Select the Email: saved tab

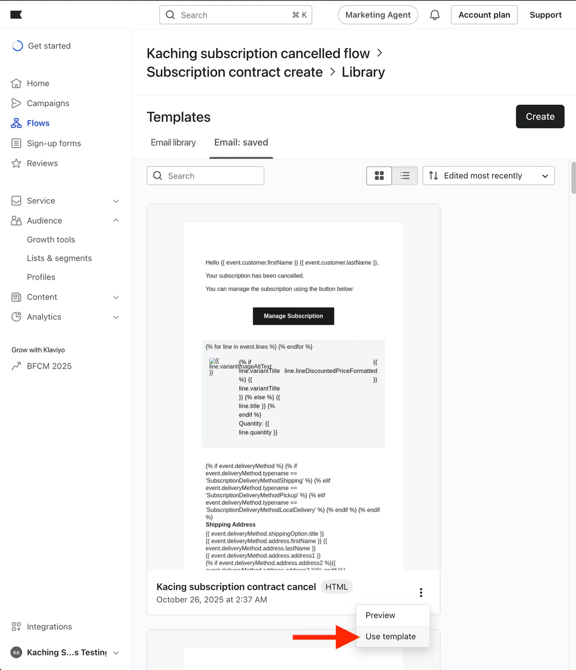pos(241,143)
